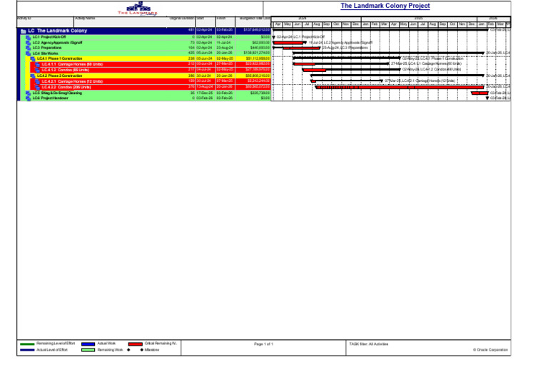Click the Original Duration column header
Image resolution: width=548 pixels, height=387 pixels.
click(x=181, y=21)
